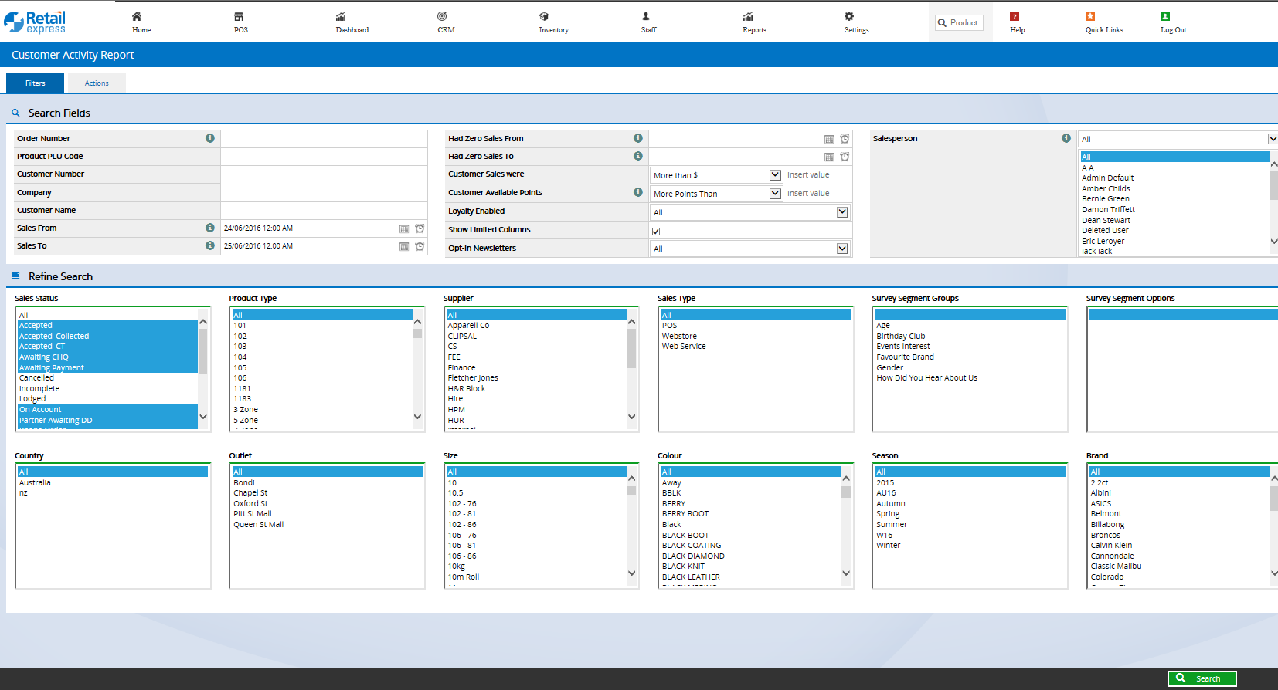Screen dimensions: 1278x690
Task: Select Cancelled in Sales Status list
Action: [36, 378]
